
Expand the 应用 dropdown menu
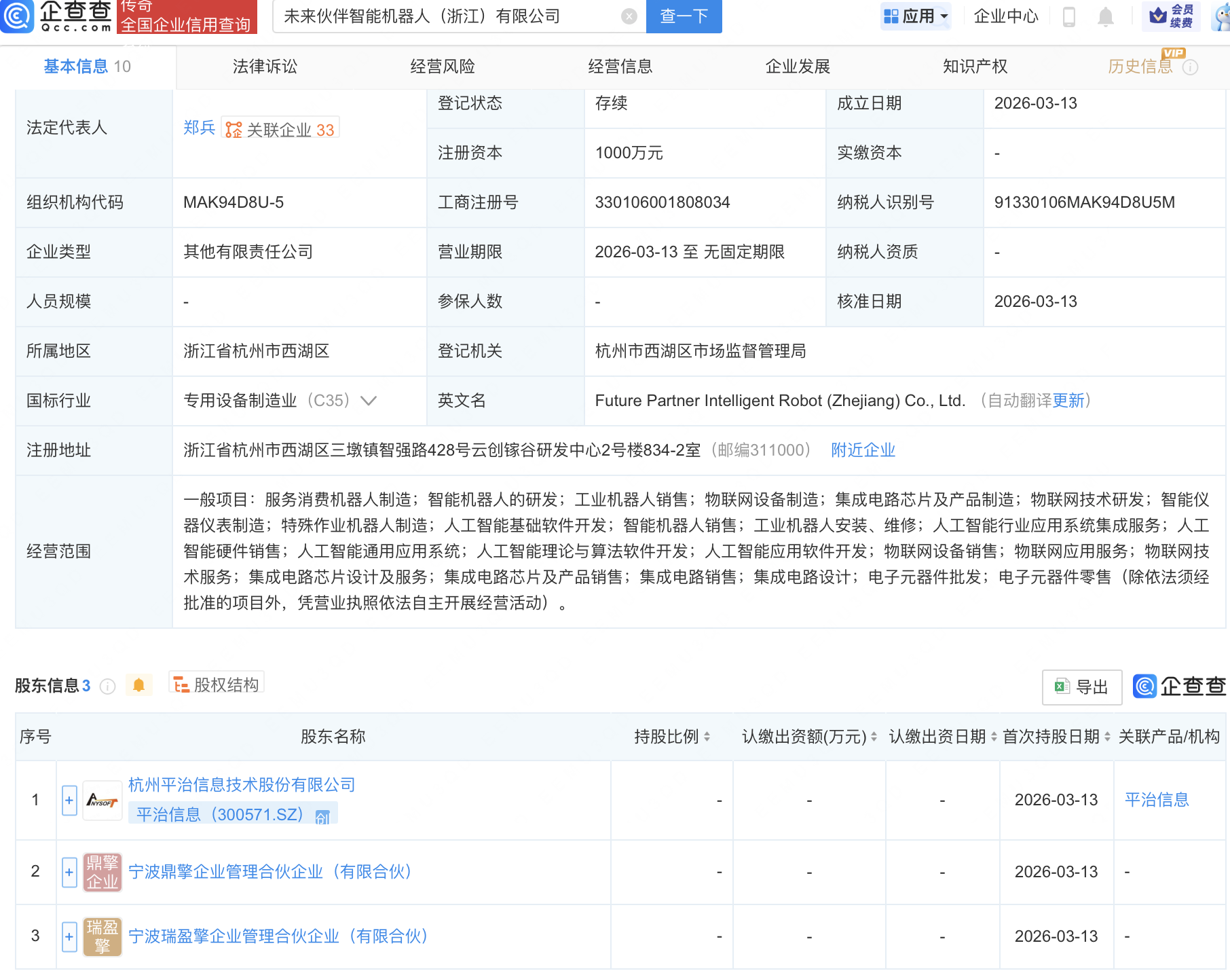pyautogui.click(x=916, y=16)
